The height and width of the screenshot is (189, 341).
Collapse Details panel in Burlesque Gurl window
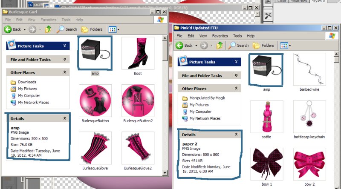(65, 118)
